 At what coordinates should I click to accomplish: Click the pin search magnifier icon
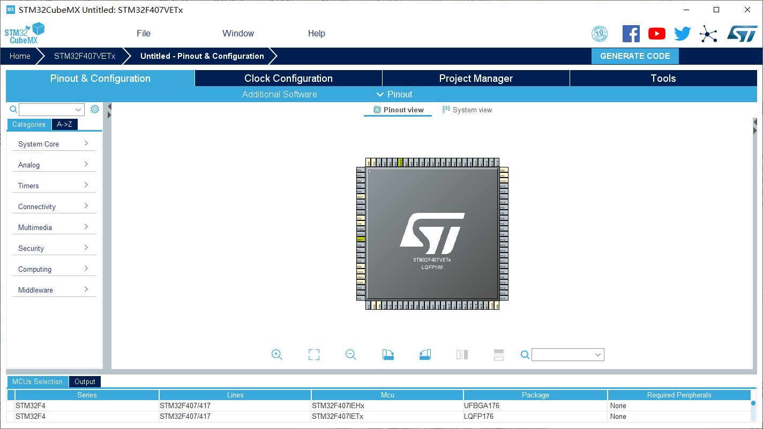point(525,355)
